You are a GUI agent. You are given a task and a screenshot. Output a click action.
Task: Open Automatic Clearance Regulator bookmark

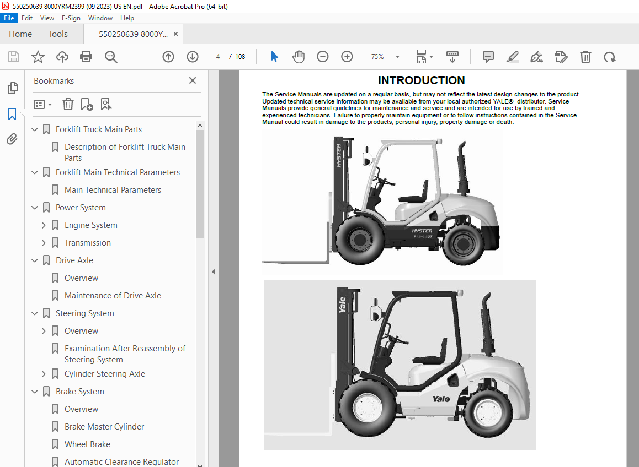121,462
